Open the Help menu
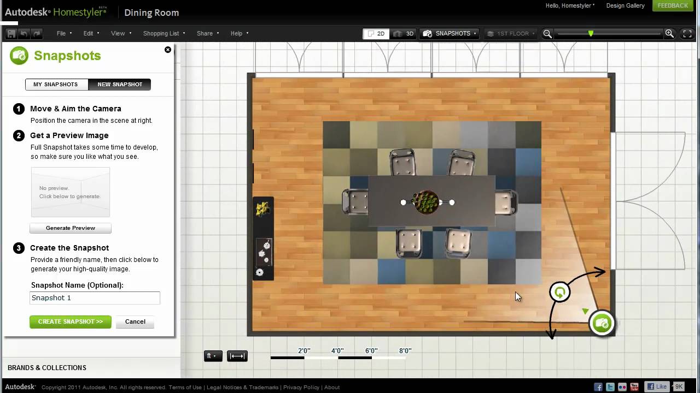Viewport: 700px width, 393px height. 240,33
